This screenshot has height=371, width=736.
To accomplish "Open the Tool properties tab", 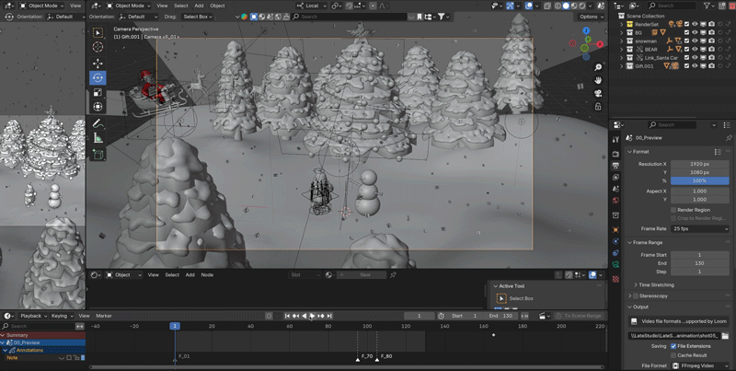I will pyautogui.click(x=615, y=140).
